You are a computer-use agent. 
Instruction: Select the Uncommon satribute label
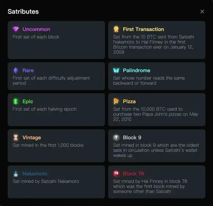(x=36, y=29)
